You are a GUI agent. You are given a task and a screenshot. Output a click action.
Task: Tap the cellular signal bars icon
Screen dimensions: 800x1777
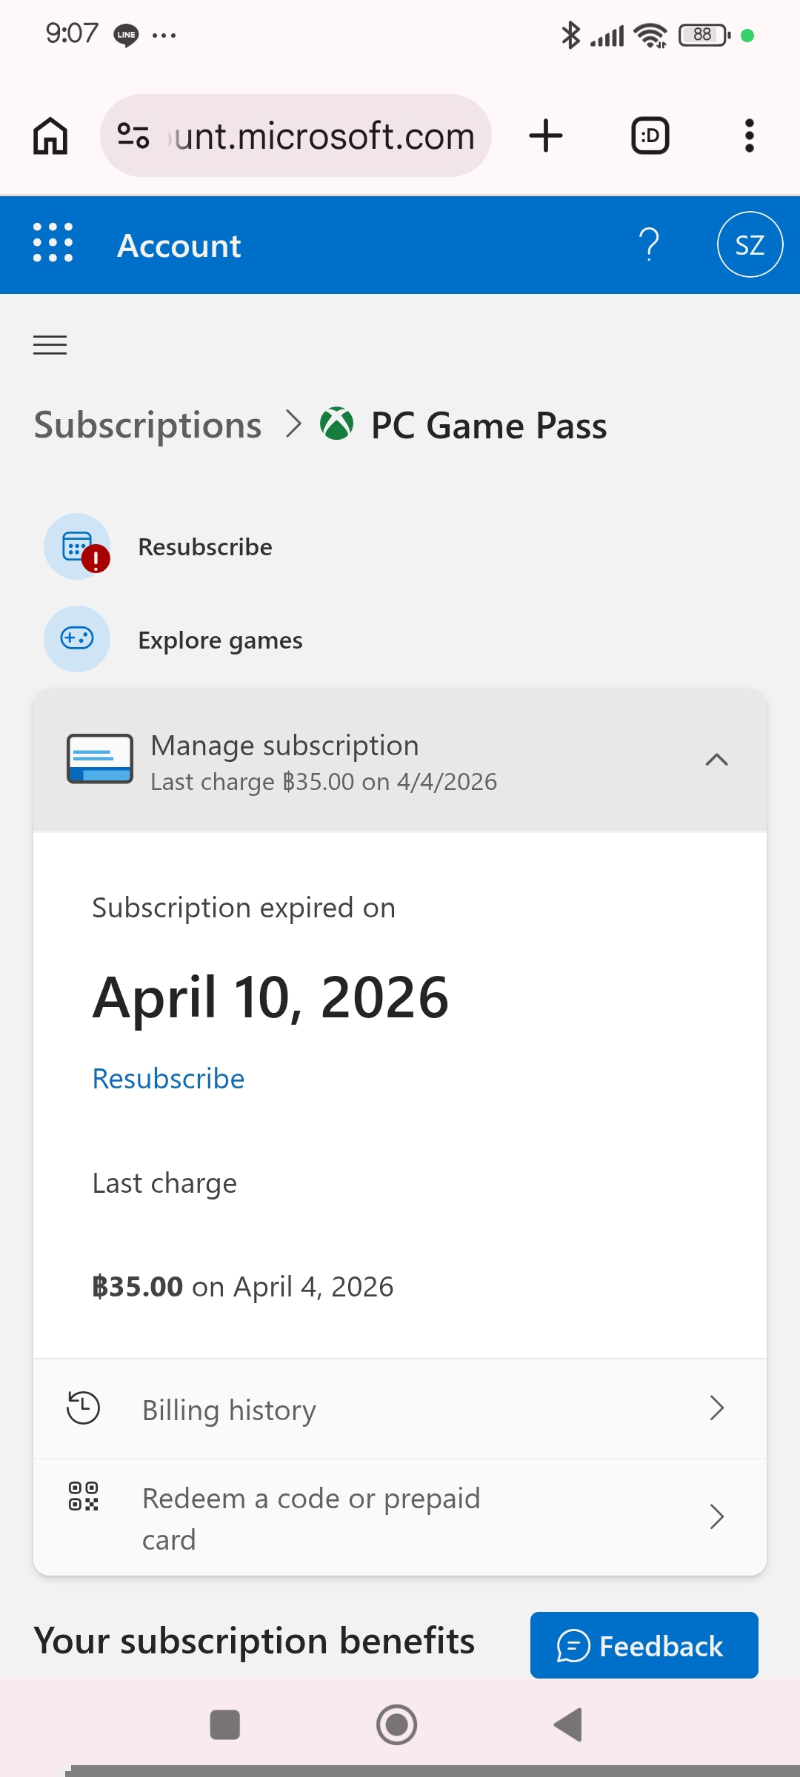click(607, 36)
